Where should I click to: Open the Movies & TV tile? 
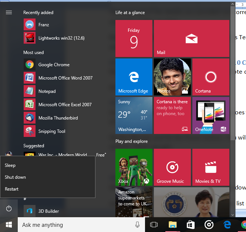(211, 167)
